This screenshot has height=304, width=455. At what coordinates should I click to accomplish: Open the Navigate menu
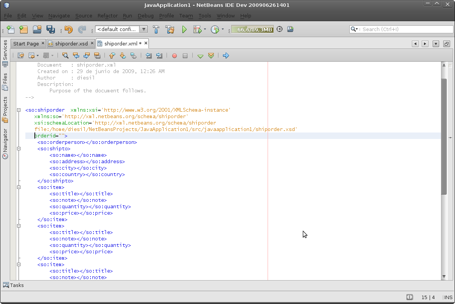(59, 16)
